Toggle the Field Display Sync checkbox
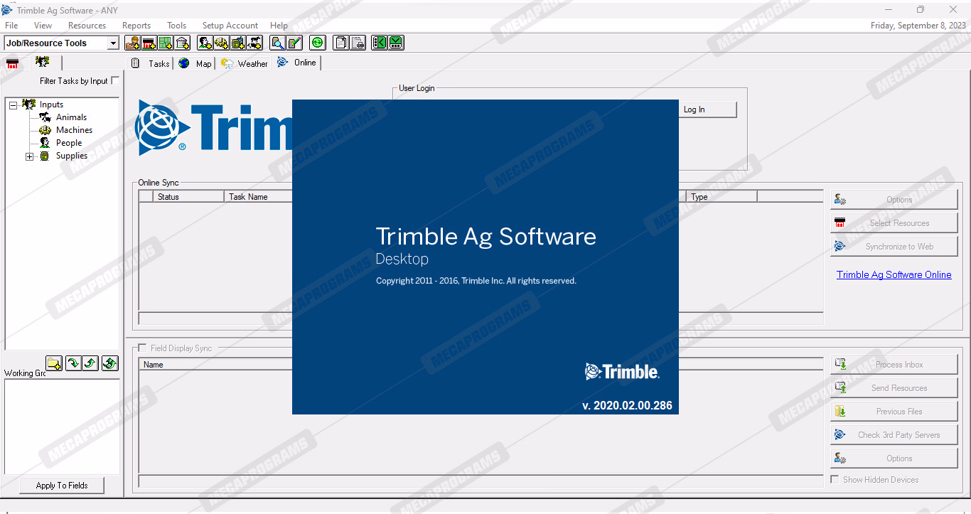 click(142, 348)
